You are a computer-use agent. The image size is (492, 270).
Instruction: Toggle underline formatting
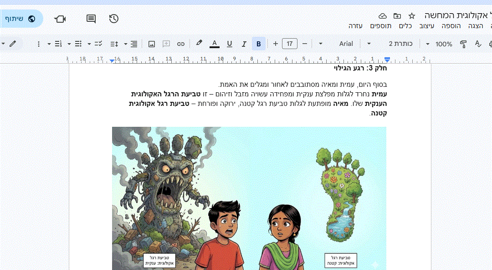click(x=229, y=44)
